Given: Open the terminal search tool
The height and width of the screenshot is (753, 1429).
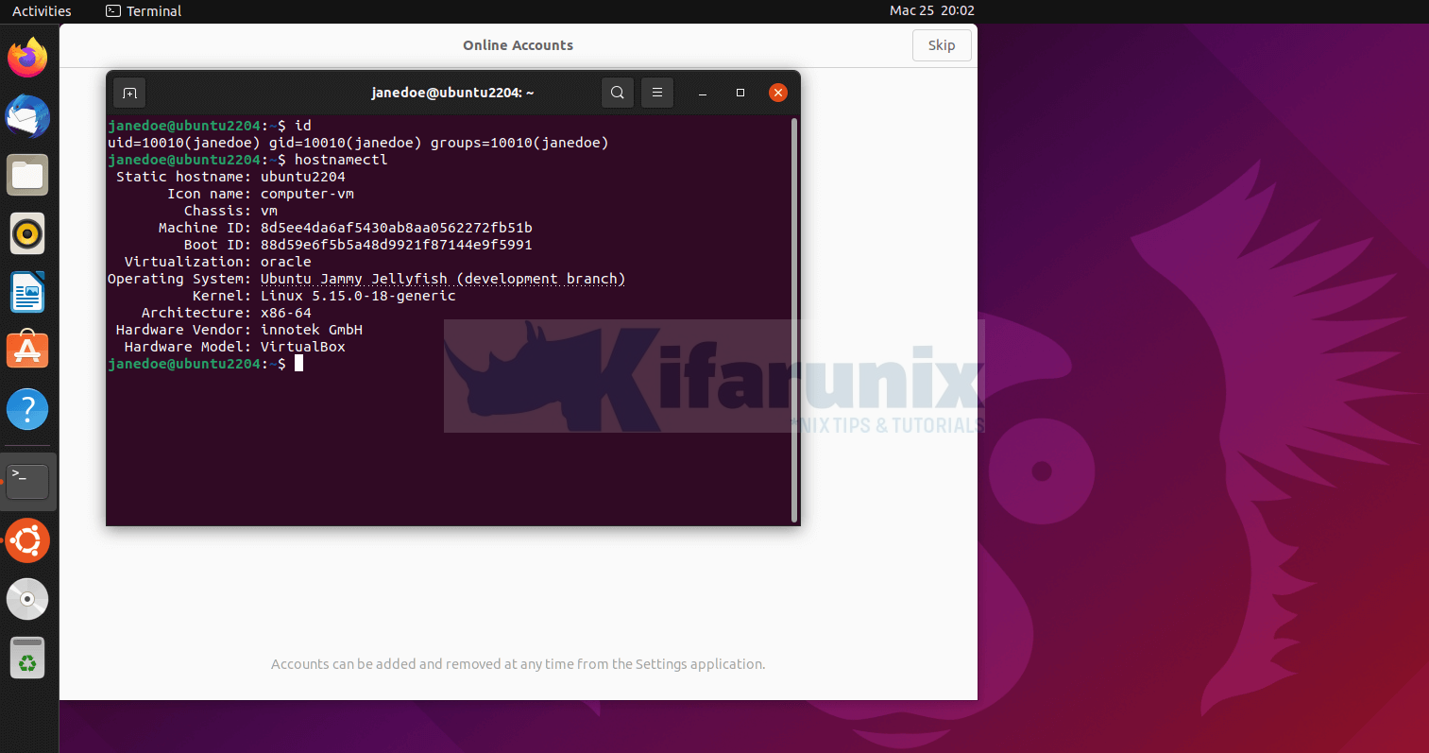Looking at the screenshot, I should pos(618,93).
